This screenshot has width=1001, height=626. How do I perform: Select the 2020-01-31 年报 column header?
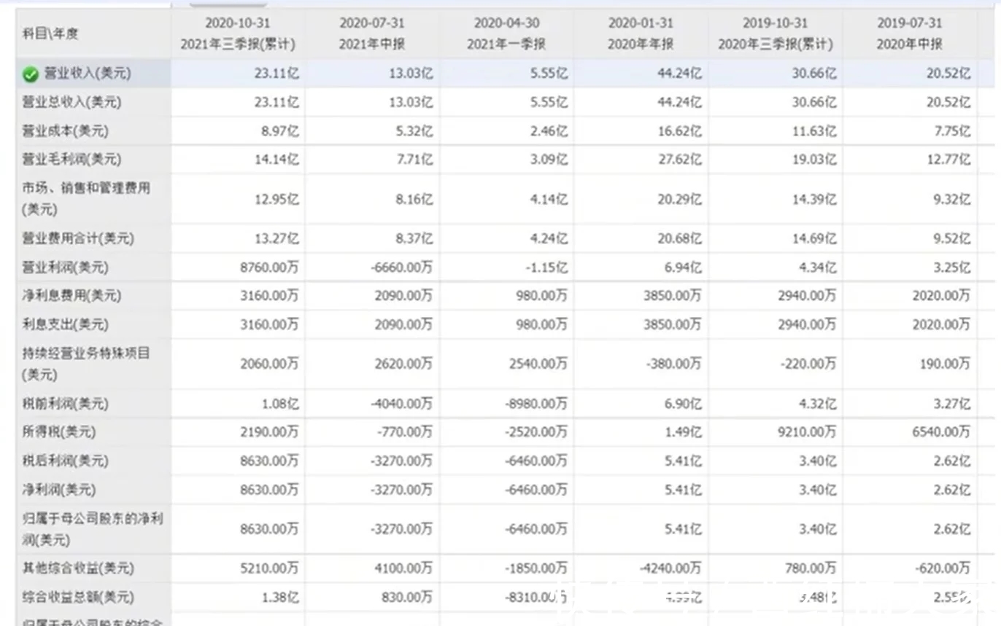pyautogui.click(x=641, y=34)
